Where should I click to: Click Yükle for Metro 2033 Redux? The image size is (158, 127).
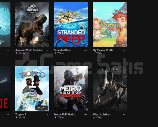click(60, 118)
